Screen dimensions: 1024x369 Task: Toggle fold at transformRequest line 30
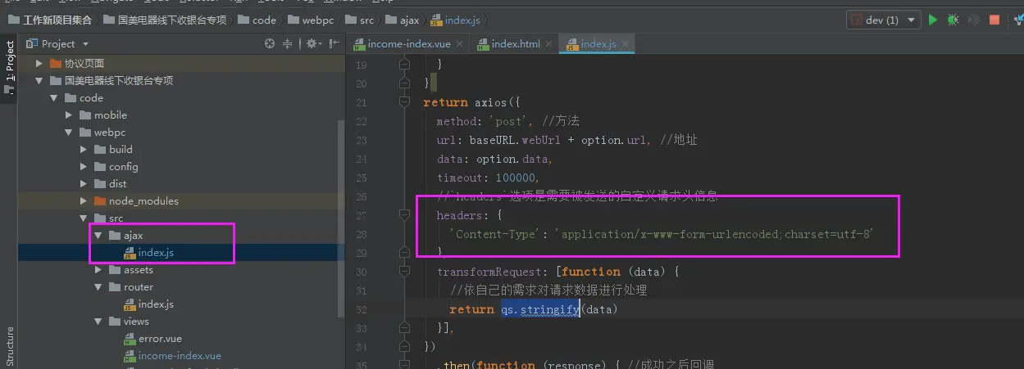click(x=403, y=272)
